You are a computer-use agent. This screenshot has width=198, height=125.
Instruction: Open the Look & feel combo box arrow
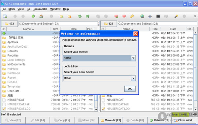pos(133,78)
